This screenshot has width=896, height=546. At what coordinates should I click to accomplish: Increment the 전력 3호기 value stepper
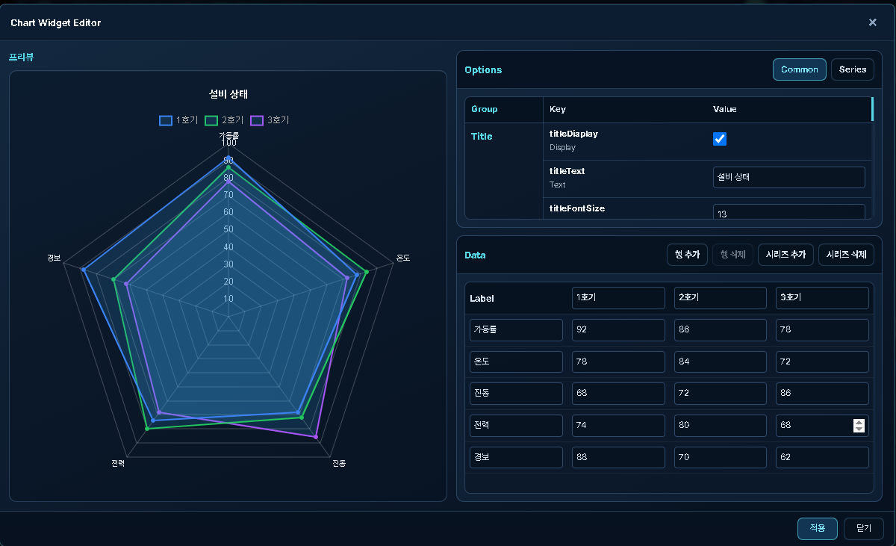point(859,422)
